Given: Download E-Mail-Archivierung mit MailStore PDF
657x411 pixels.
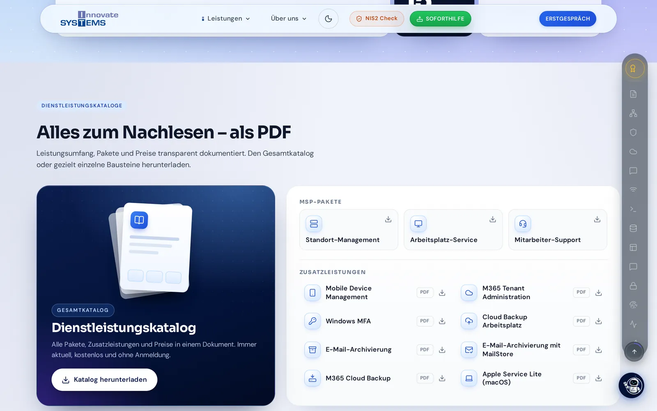Looking at the screenshot, I should pyautogui.click(x=599, y=350).
